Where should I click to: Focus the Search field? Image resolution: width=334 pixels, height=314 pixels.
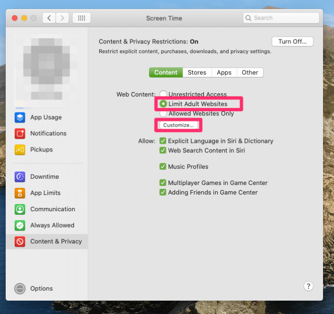tap(281, 18)
